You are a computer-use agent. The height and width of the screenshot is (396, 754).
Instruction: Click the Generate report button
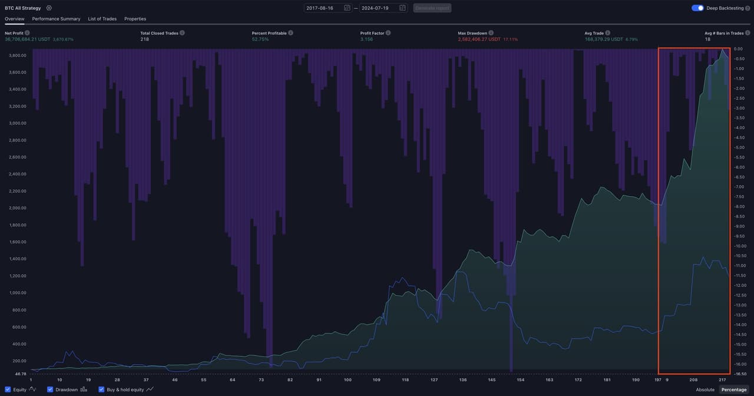pos(432,8)
